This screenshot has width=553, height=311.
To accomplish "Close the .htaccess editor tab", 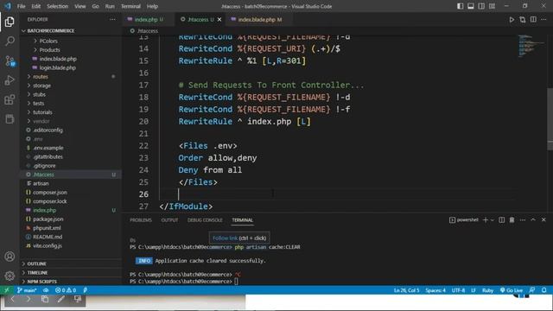I will 219,19.
